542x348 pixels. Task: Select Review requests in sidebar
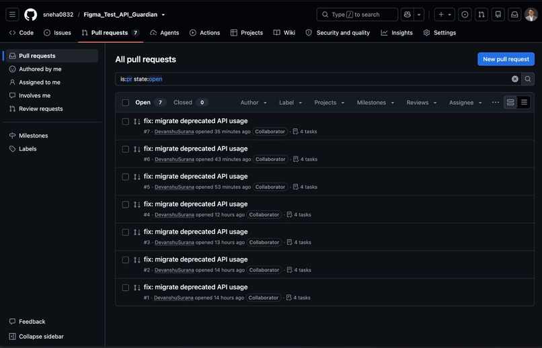(x=52, y=109)
